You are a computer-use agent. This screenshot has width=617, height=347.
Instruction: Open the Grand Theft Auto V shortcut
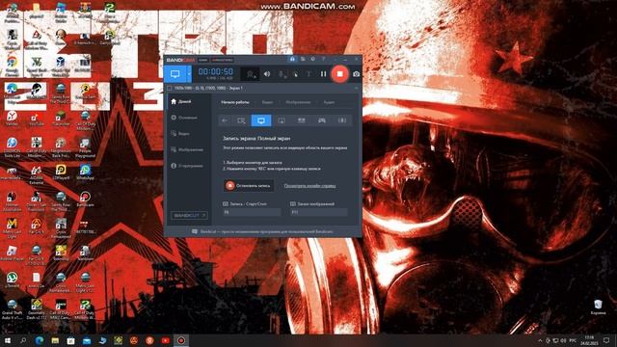tap(12, 308)
